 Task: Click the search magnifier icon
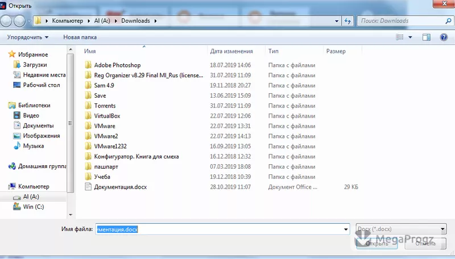pyautogui.click(x=448, y=21)
